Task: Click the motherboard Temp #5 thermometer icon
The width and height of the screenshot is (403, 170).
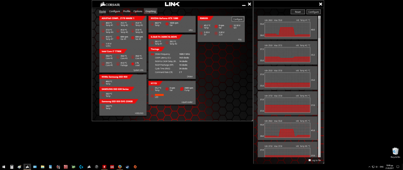Action: tap(118, 31)
